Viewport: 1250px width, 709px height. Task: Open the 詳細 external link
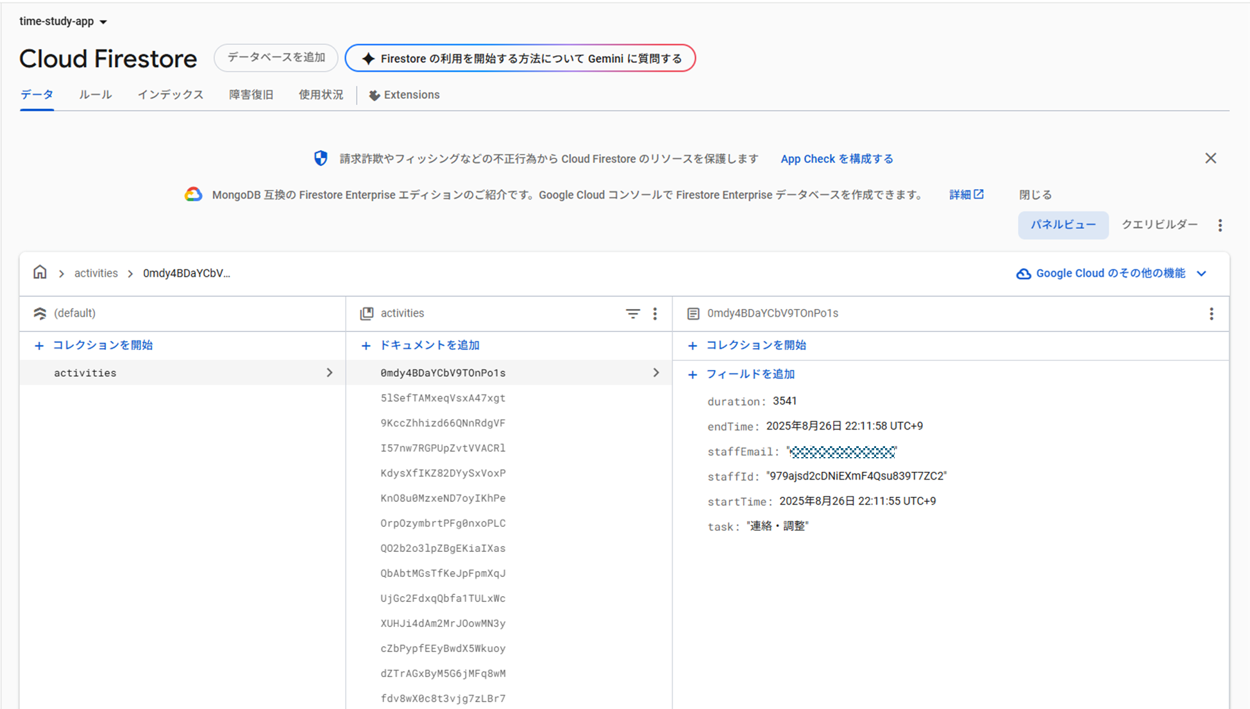966,194
